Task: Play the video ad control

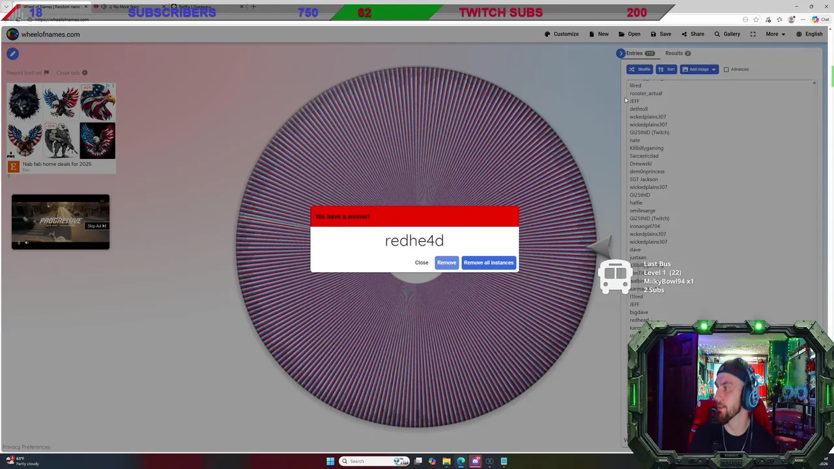Action: [x=19, y=243]
